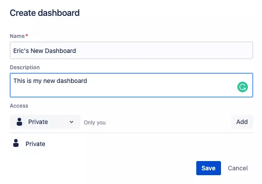Focus the Name input field
This screenshot has height=184, width=262.
pos(131,50)
